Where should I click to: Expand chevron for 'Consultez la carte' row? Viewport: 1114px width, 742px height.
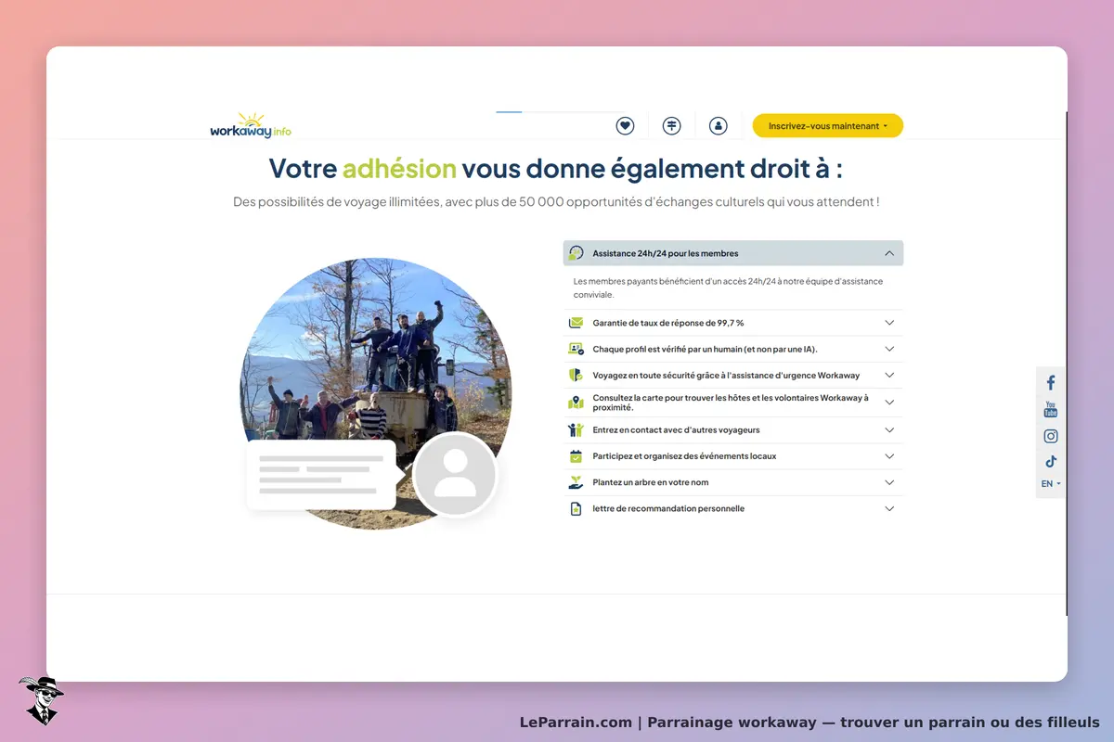coord(889,403)
